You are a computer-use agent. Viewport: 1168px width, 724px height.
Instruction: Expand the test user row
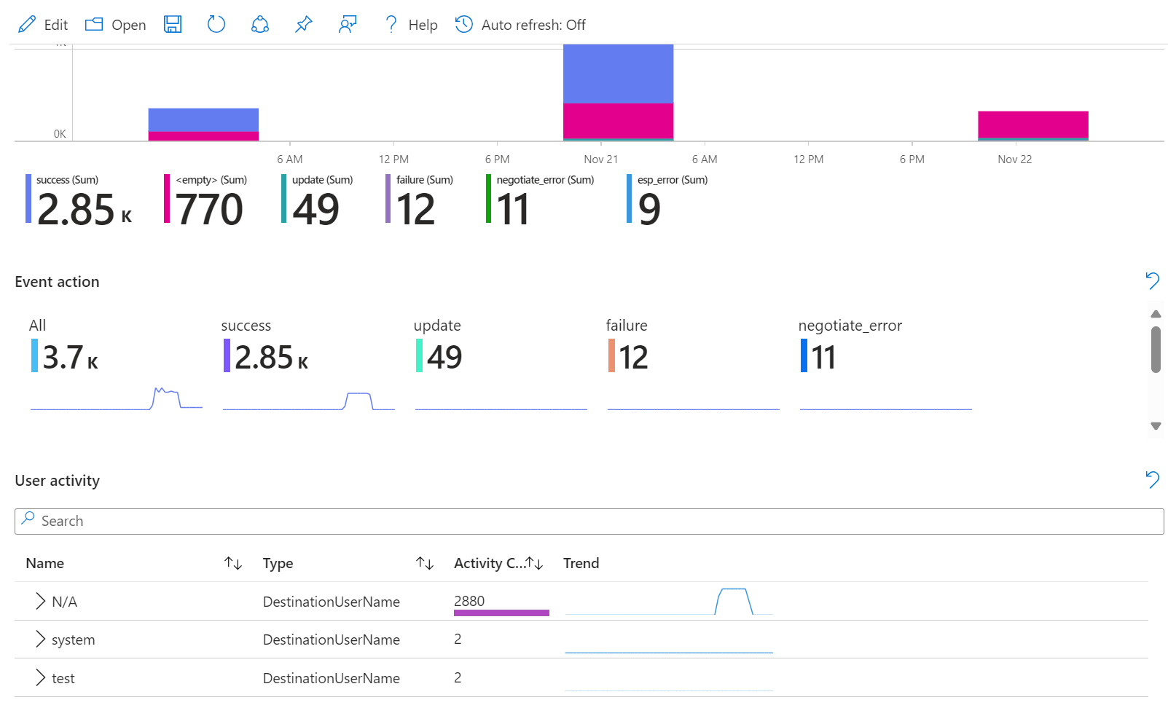pos(40,678)
